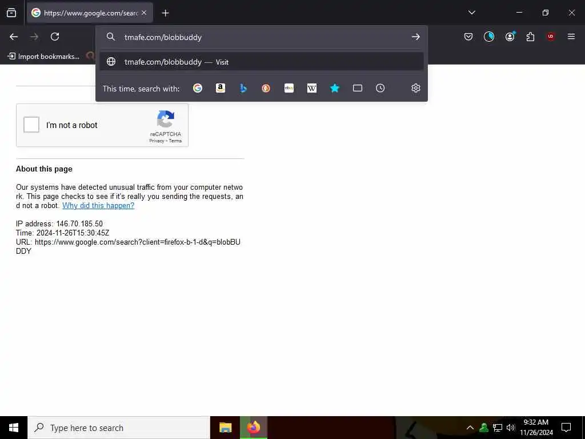Screen dimensions: 585x439
Task: Click the URL bar text tmafe.com/blobbuddy
Action: (x=163, y=37)
